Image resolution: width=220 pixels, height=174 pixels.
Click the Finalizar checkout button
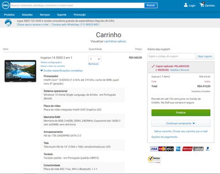[x=181, y=113]
